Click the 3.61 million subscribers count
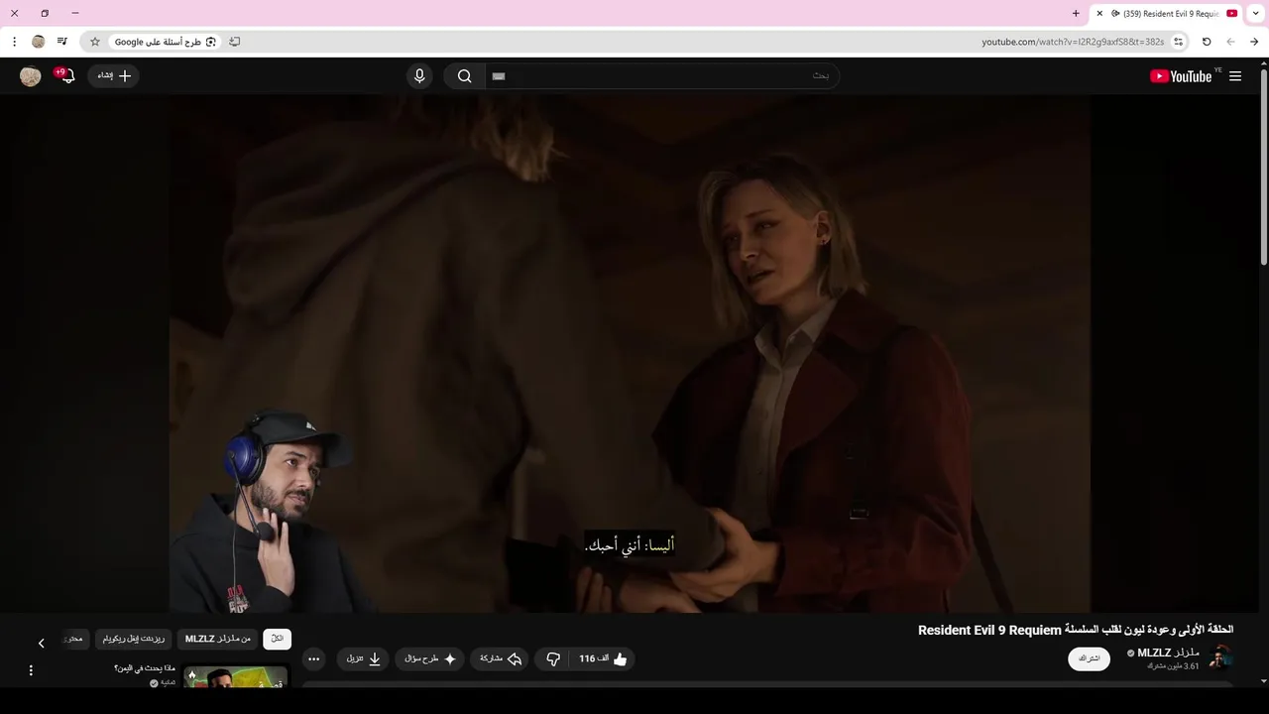Screen dimensions: 1269x714 coord(1174,666)
